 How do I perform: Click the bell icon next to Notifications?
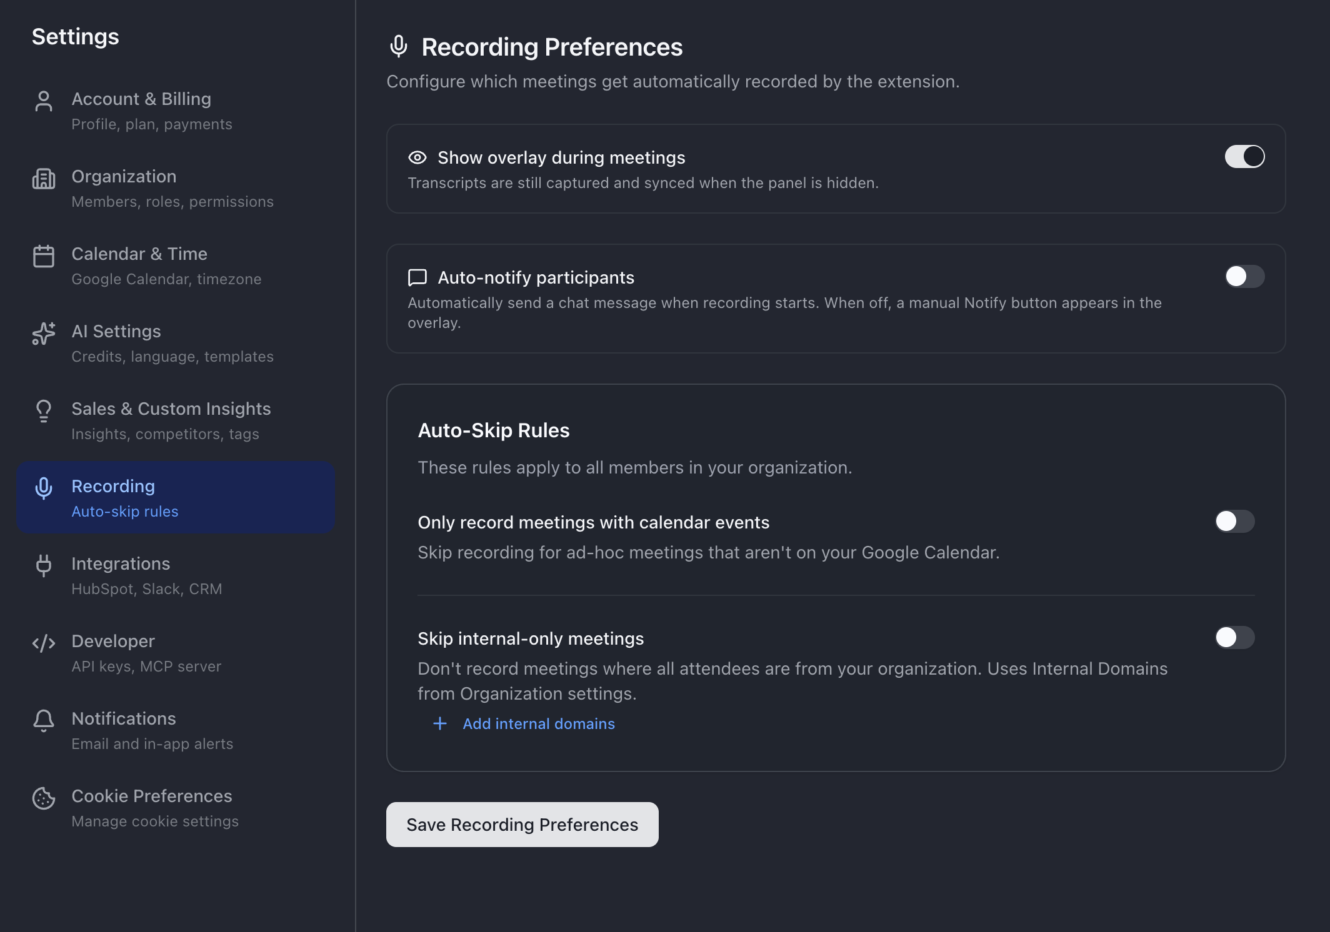pos(44,721)
